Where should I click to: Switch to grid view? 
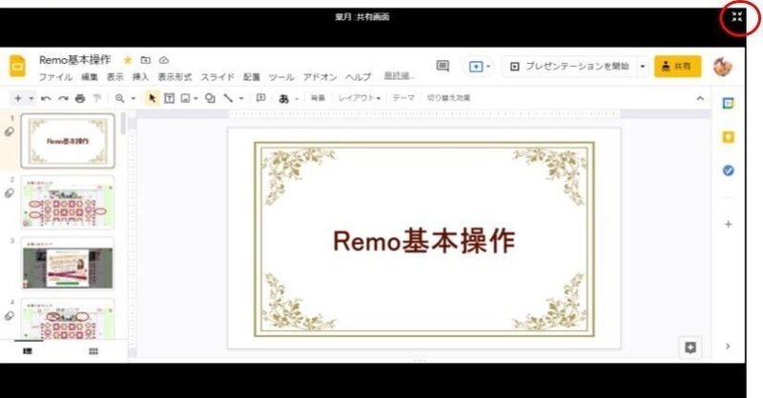click(x=93, y=350)
